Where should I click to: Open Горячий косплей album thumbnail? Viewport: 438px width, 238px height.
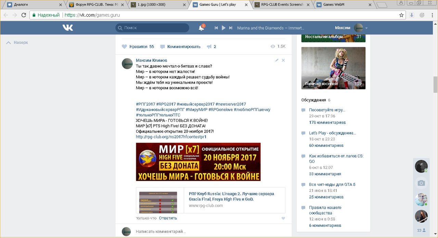click(x=333, y=68)
